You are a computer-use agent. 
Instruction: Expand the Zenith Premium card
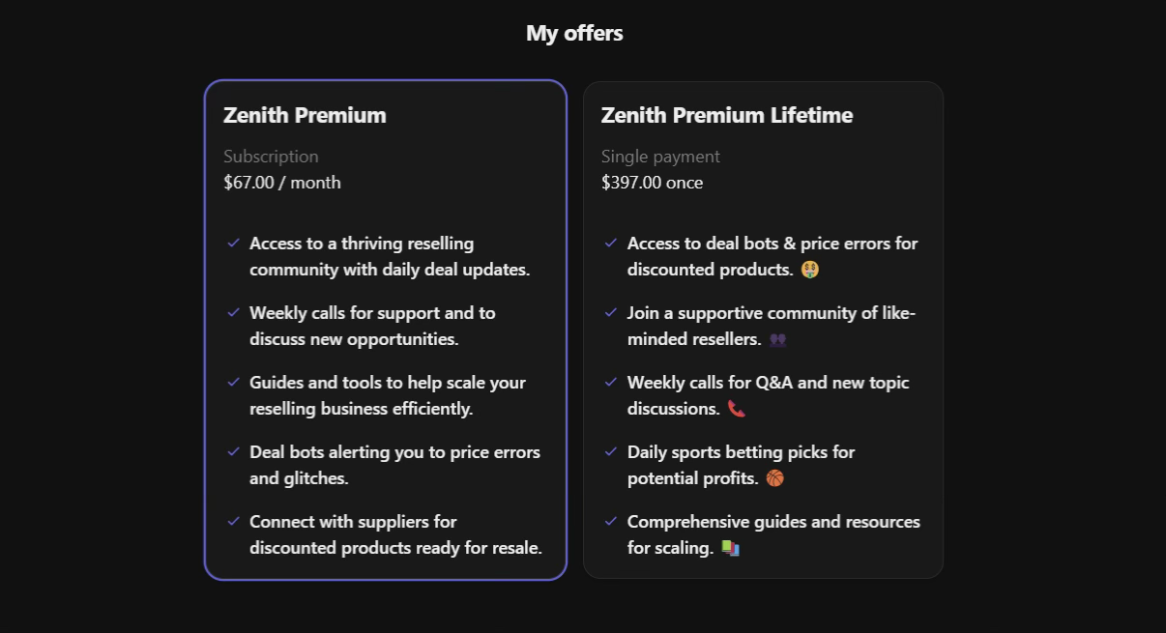tap(385, 329)
